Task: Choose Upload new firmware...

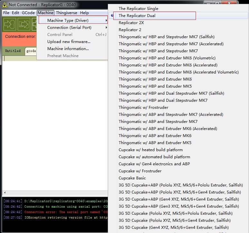Action: 73,41
